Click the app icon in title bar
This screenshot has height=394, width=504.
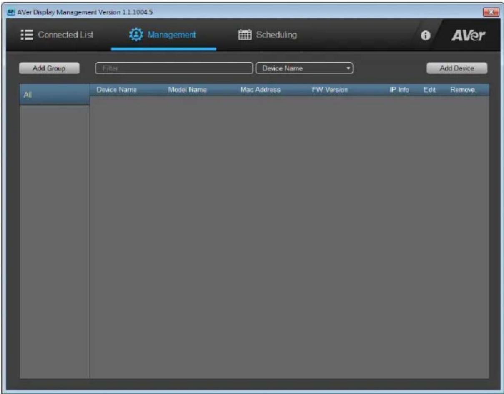[x=12, y=12]
